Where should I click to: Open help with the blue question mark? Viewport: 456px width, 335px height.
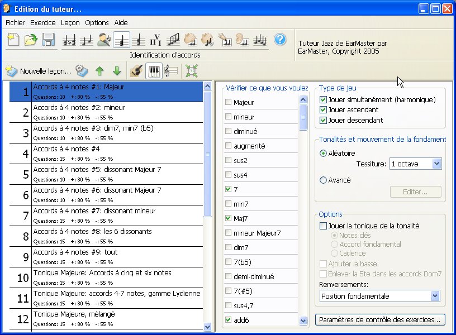tap(280, 40)
